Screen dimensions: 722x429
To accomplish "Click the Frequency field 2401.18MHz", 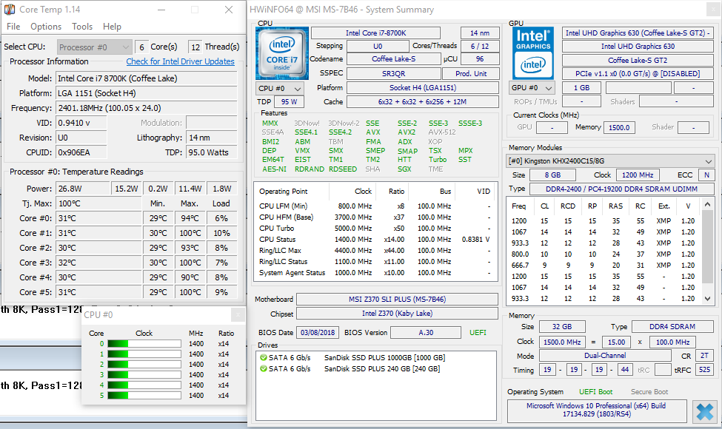I will tap(147, 108).
